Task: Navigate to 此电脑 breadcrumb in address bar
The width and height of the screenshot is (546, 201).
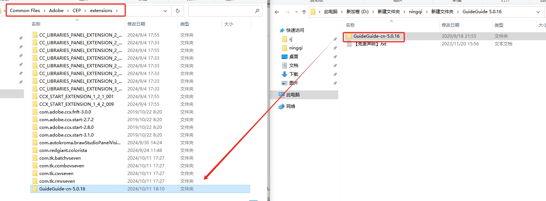Action: pos(331,12)
